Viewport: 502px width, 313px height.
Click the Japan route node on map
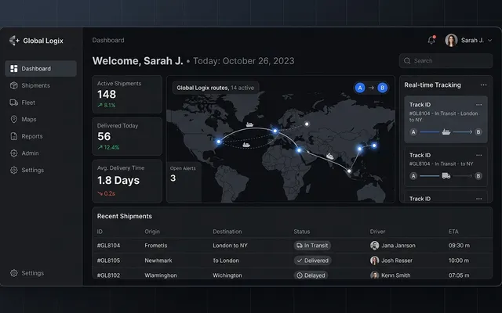pyautogui.click(x=374, y=146)
